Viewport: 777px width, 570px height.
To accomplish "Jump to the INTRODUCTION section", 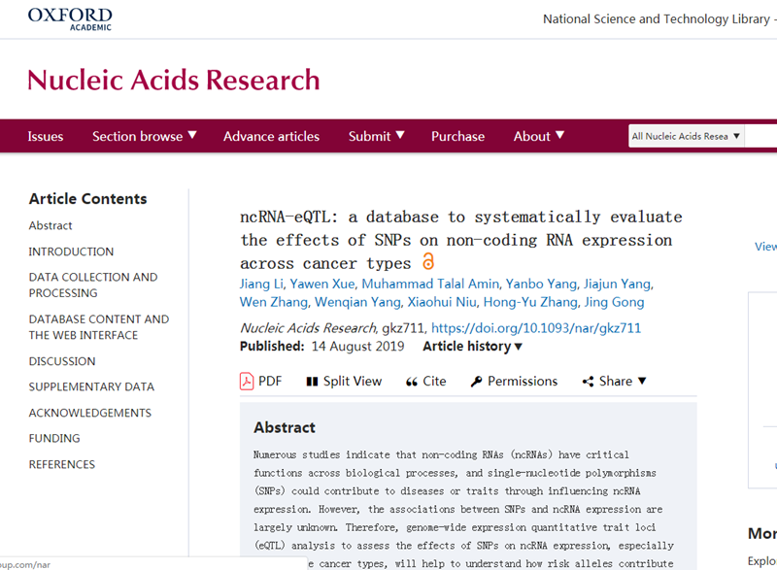I will (x=71, y=251).
